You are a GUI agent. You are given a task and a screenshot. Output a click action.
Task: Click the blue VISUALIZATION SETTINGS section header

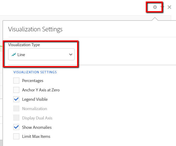(x=35, y=72)
